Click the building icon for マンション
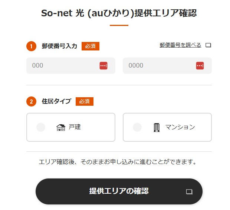The width and height of the screenshot is (230, 210). point(157,127)
